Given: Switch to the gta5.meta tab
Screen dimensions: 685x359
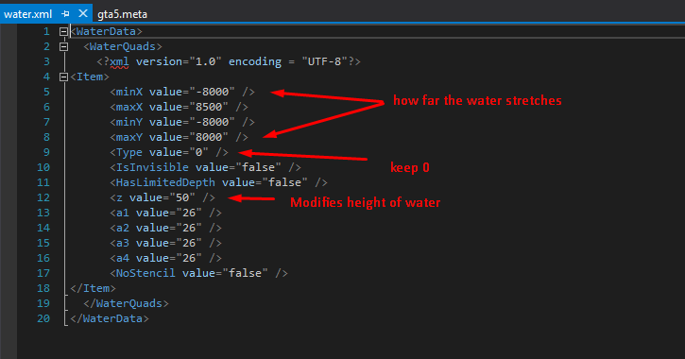Looking at the screenshot, I should click(x=122, y=14).
